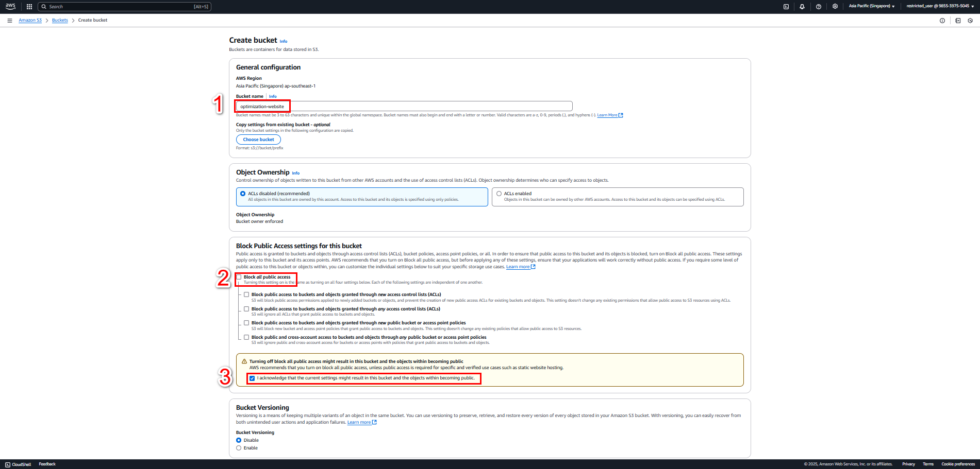
Task: Select the ACLs enabled radio option
Action: 499,194
